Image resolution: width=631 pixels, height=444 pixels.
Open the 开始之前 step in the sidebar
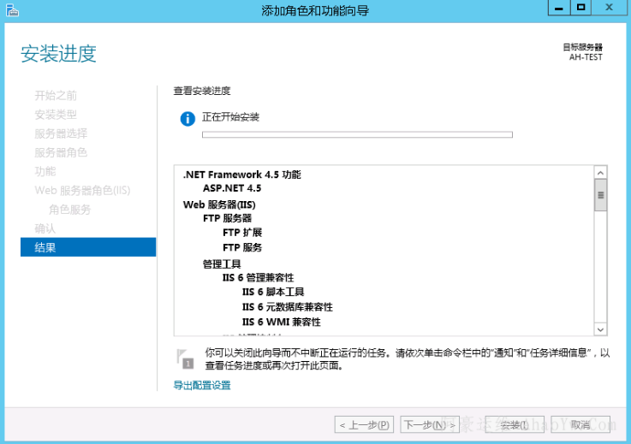pos(56,96)
